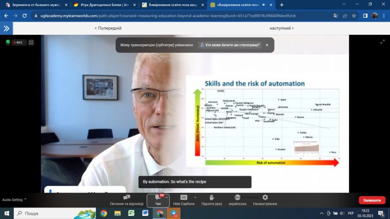
Task: Expand the Audio Setting chevron
Action: (26, 199)
